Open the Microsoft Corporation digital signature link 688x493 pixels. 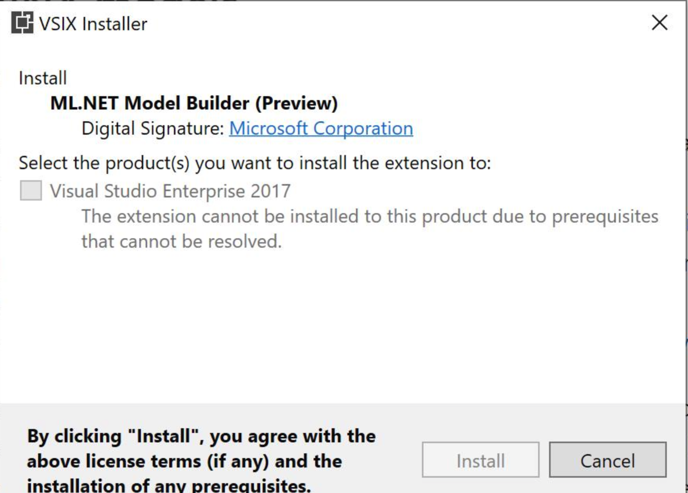coord(320,128)
